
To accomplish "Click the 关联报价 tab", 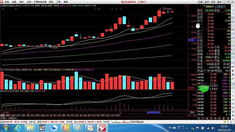I will [12, 119].
